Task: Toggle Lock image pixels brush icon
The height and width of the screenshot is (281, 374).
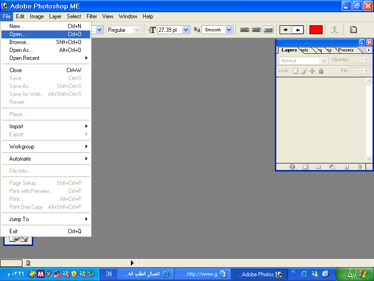Action: 303,71
